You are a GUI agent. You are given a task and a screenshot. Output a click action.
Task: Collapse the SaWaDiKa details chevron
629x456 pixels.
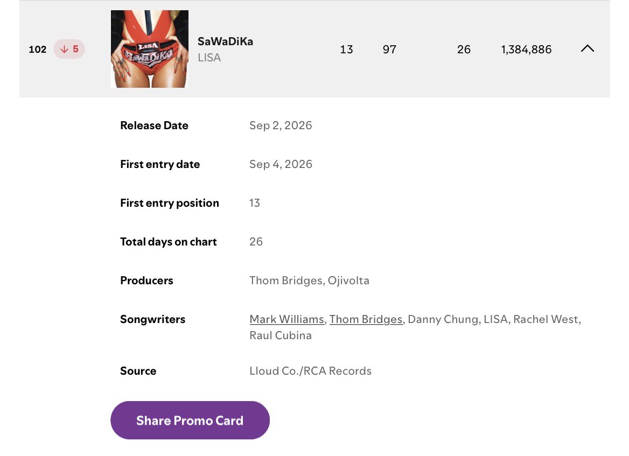pos(588,48)
